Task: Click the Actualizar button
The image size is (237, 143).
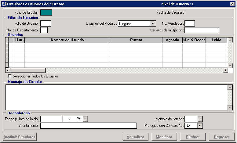Action: pos(135,137)
